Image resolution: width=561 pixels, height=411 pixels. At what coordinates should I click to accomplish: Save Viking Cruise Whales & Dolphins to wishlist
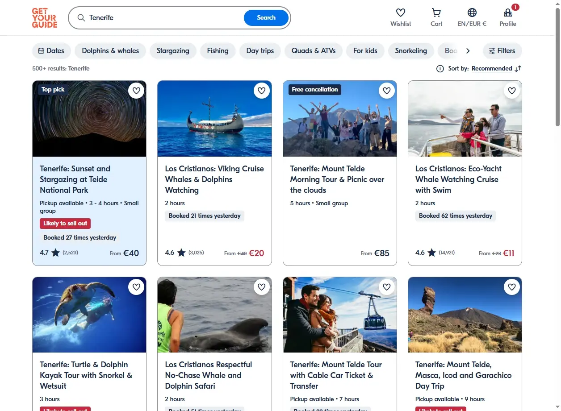pyautogui.click(x=261, y=91)
